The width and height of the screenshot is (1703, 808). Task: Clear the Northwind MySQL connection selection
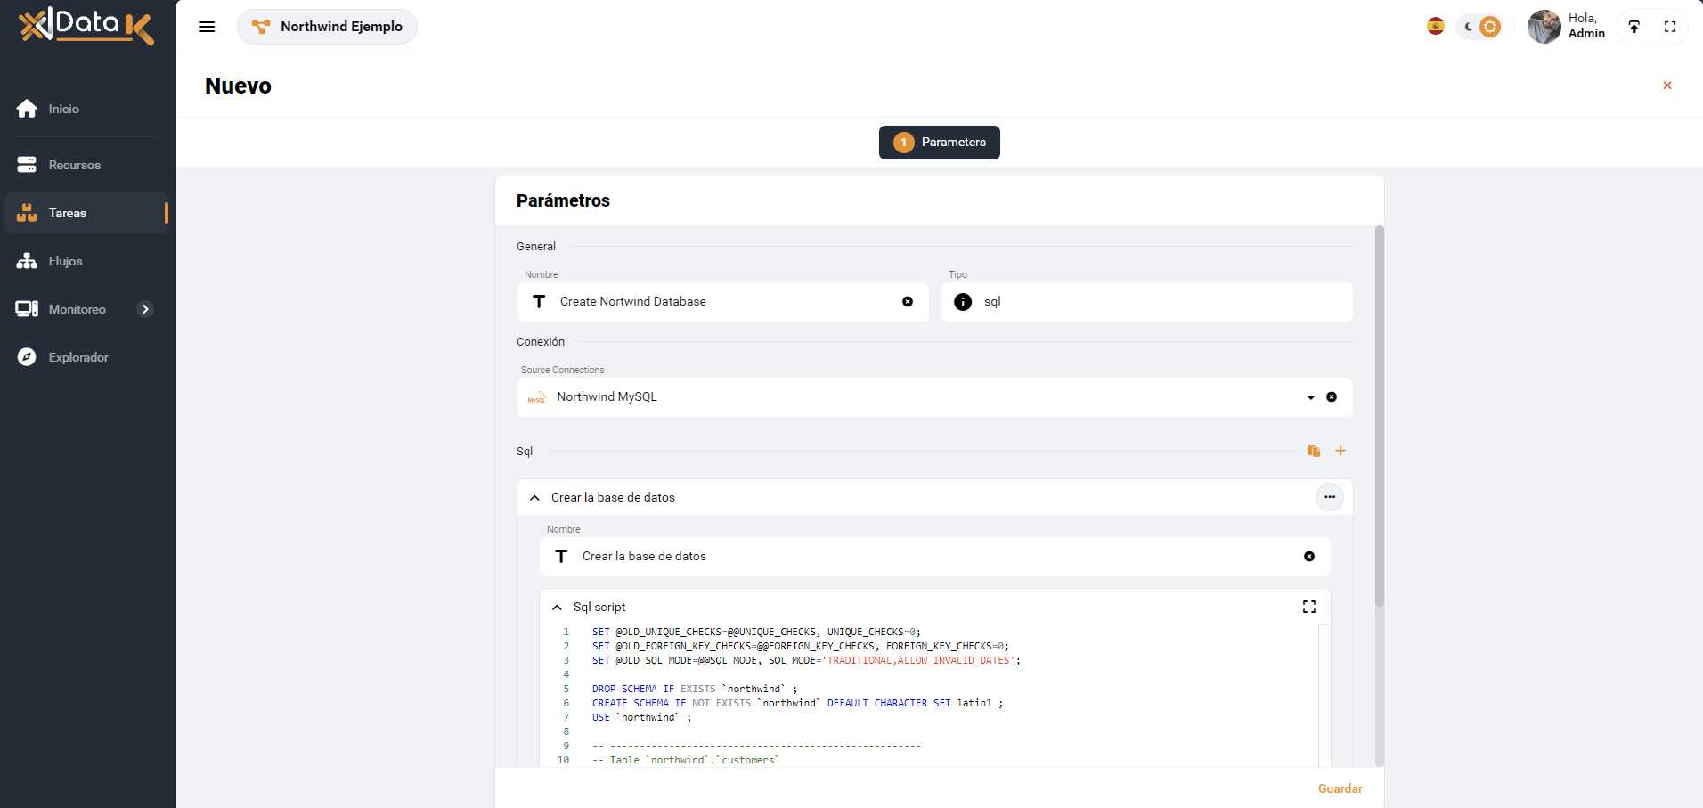[x=1332, y=397]
